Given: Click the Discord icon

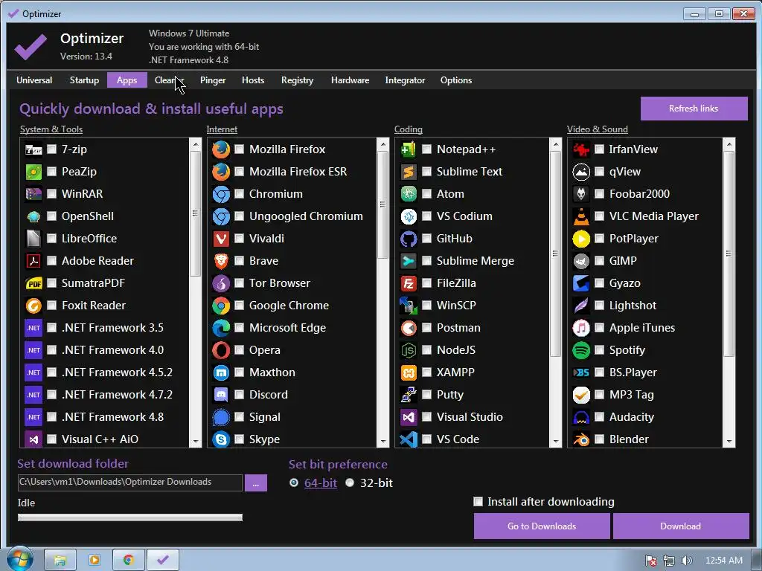Looking at the screenshot, I should pyautogui.click(x=221, y=396).
